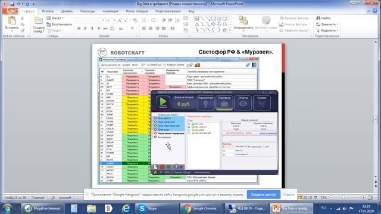The image size is (381, 214).
Task: Toggle bold Ж formatting
Action: [x=79, y=29]
